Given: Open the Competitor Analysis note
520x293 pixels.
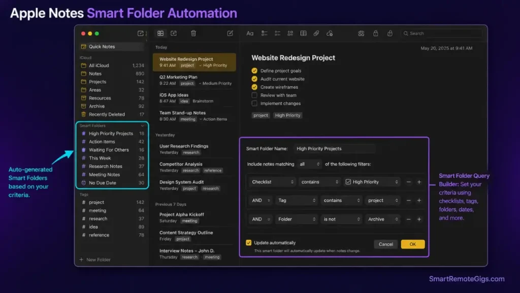Looking at the screenshot, I should (194, 167).
